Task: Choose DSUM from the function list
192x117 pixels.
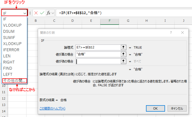Action: 14,31
